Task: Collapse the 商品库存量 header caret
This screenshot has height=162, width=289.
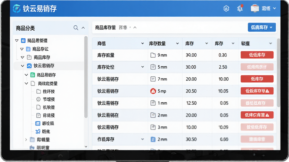Action: 135,28
